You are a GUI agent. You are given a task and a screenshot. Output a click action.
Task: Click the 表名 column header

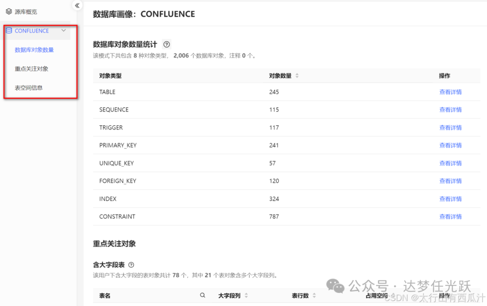(x=105, y=296)
